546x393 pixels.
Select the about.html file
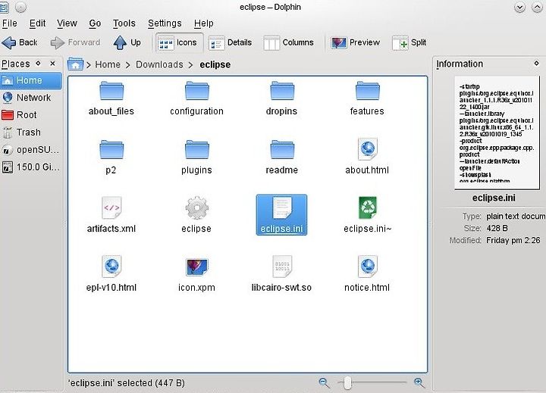pos(367,157)
